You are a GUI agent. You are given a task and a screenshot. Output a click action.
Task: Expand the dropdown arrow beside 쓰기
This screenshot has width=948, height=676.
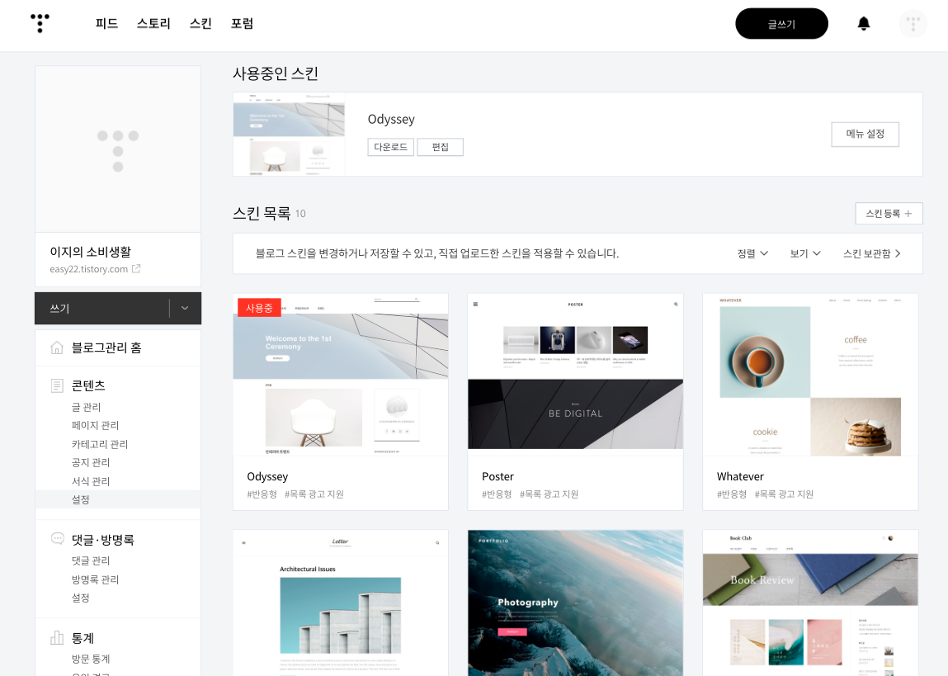[x=185, y=309]
